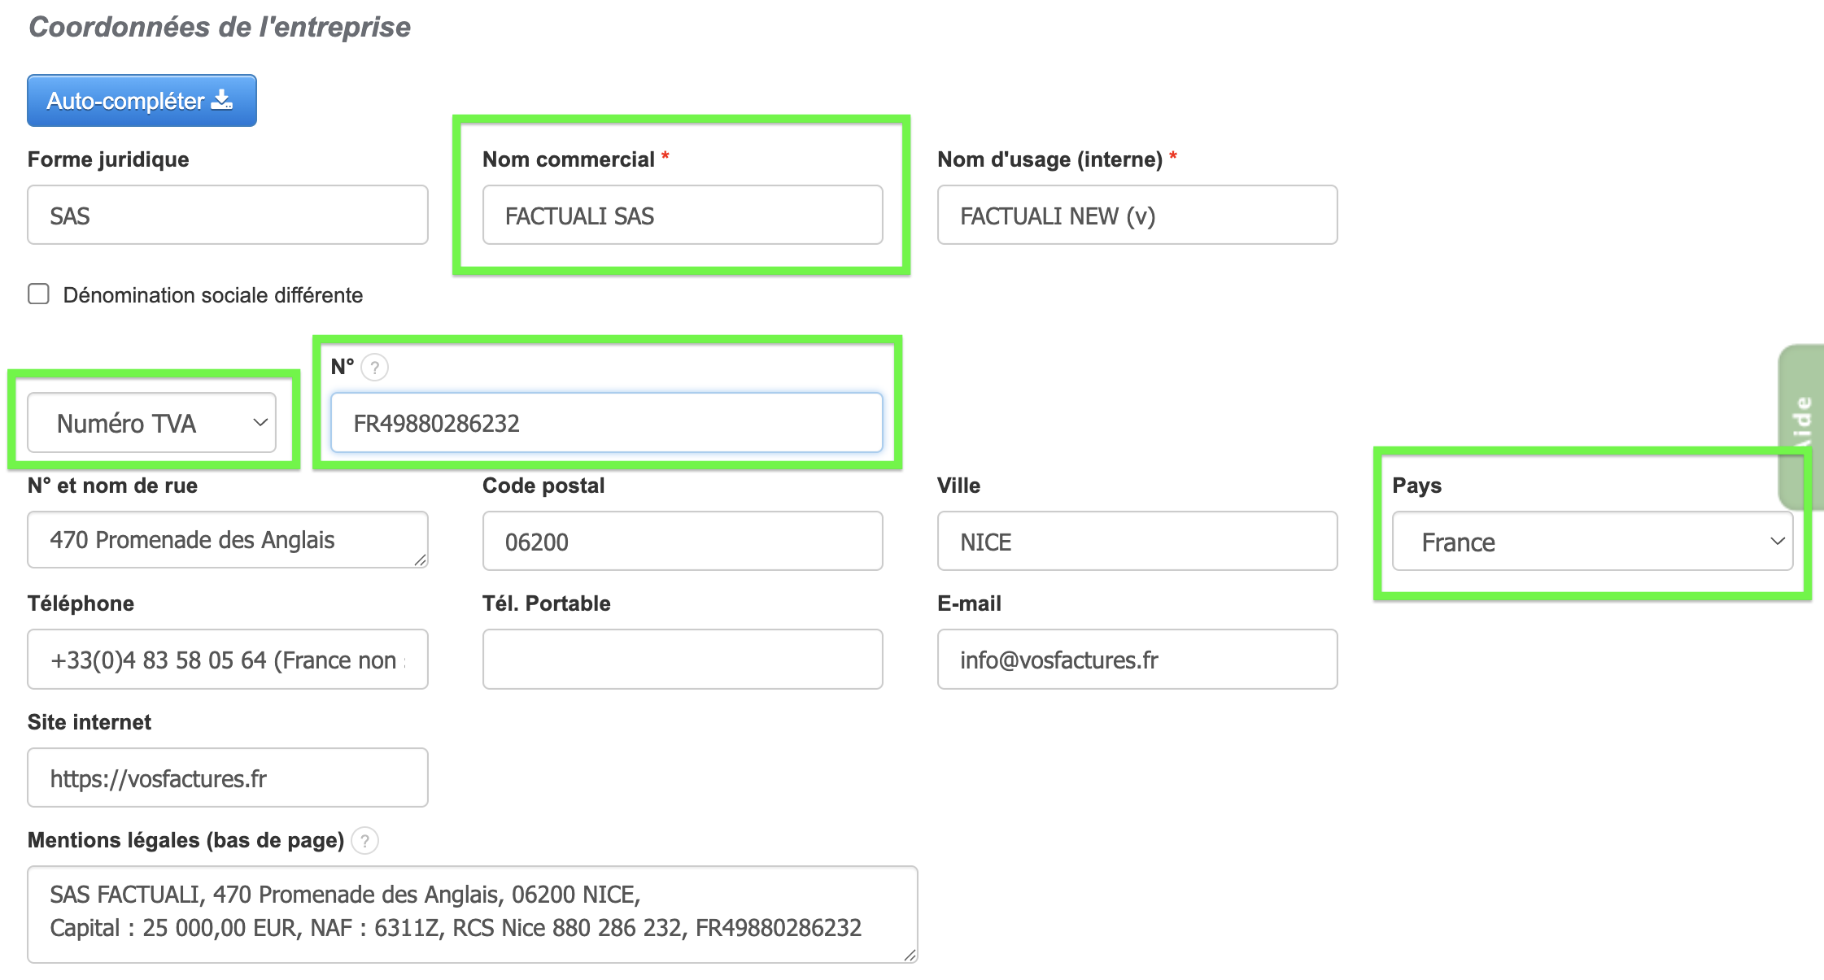
Task: Click the help icon next to N°
Action: (x=374, y=368)
